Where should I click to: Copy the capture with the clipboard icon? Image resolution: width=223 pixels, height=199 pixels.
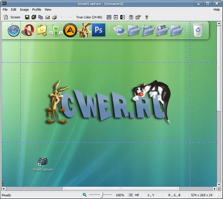[x=41, y=17]
